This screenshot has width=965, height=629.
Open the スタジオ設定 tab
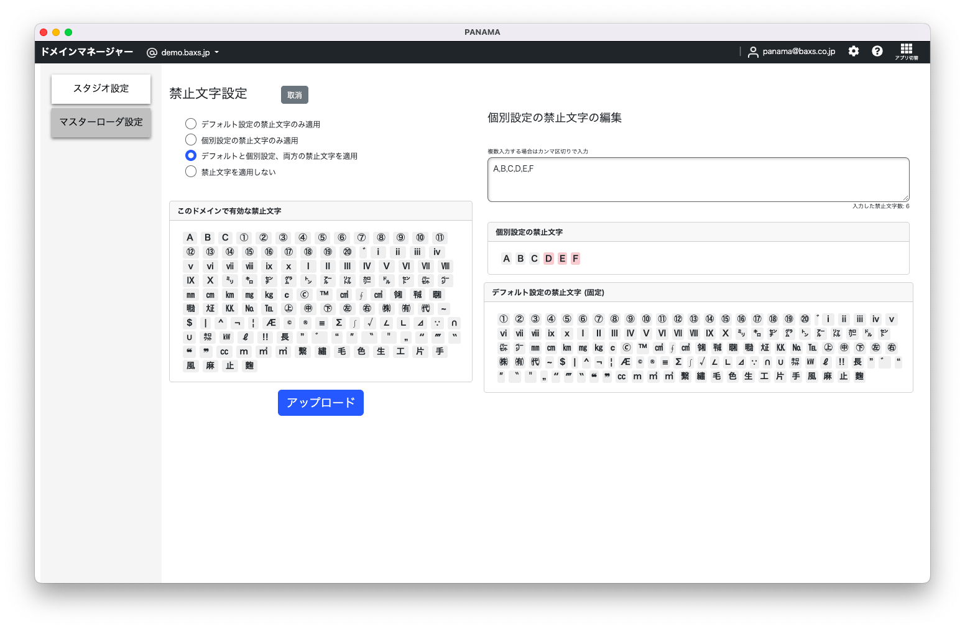click(101, 89)
